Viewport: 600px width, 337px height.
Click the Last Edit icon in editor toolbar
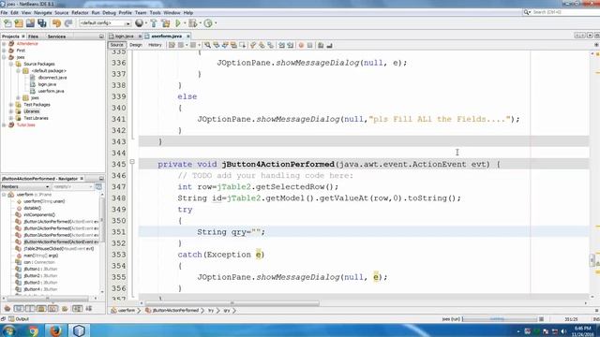pyautogui.click(x=172, y=45)
